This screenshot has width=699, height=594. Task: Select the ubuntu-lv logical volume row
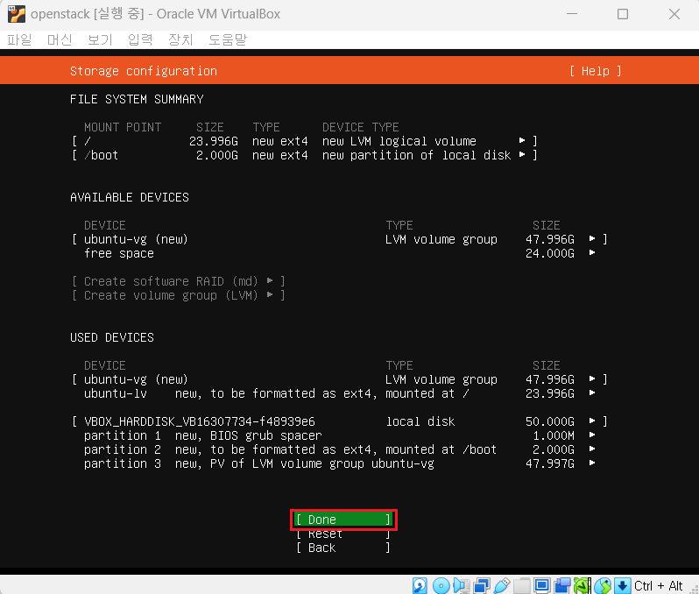click(x=339, y=393)
